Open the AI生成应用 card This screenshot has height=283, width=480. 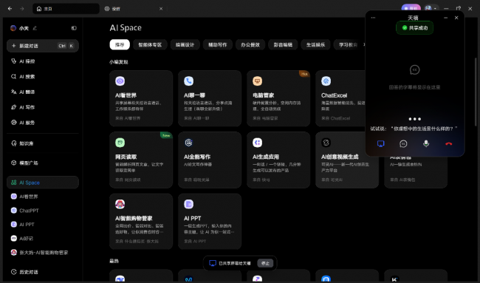[x=278, y=160]
